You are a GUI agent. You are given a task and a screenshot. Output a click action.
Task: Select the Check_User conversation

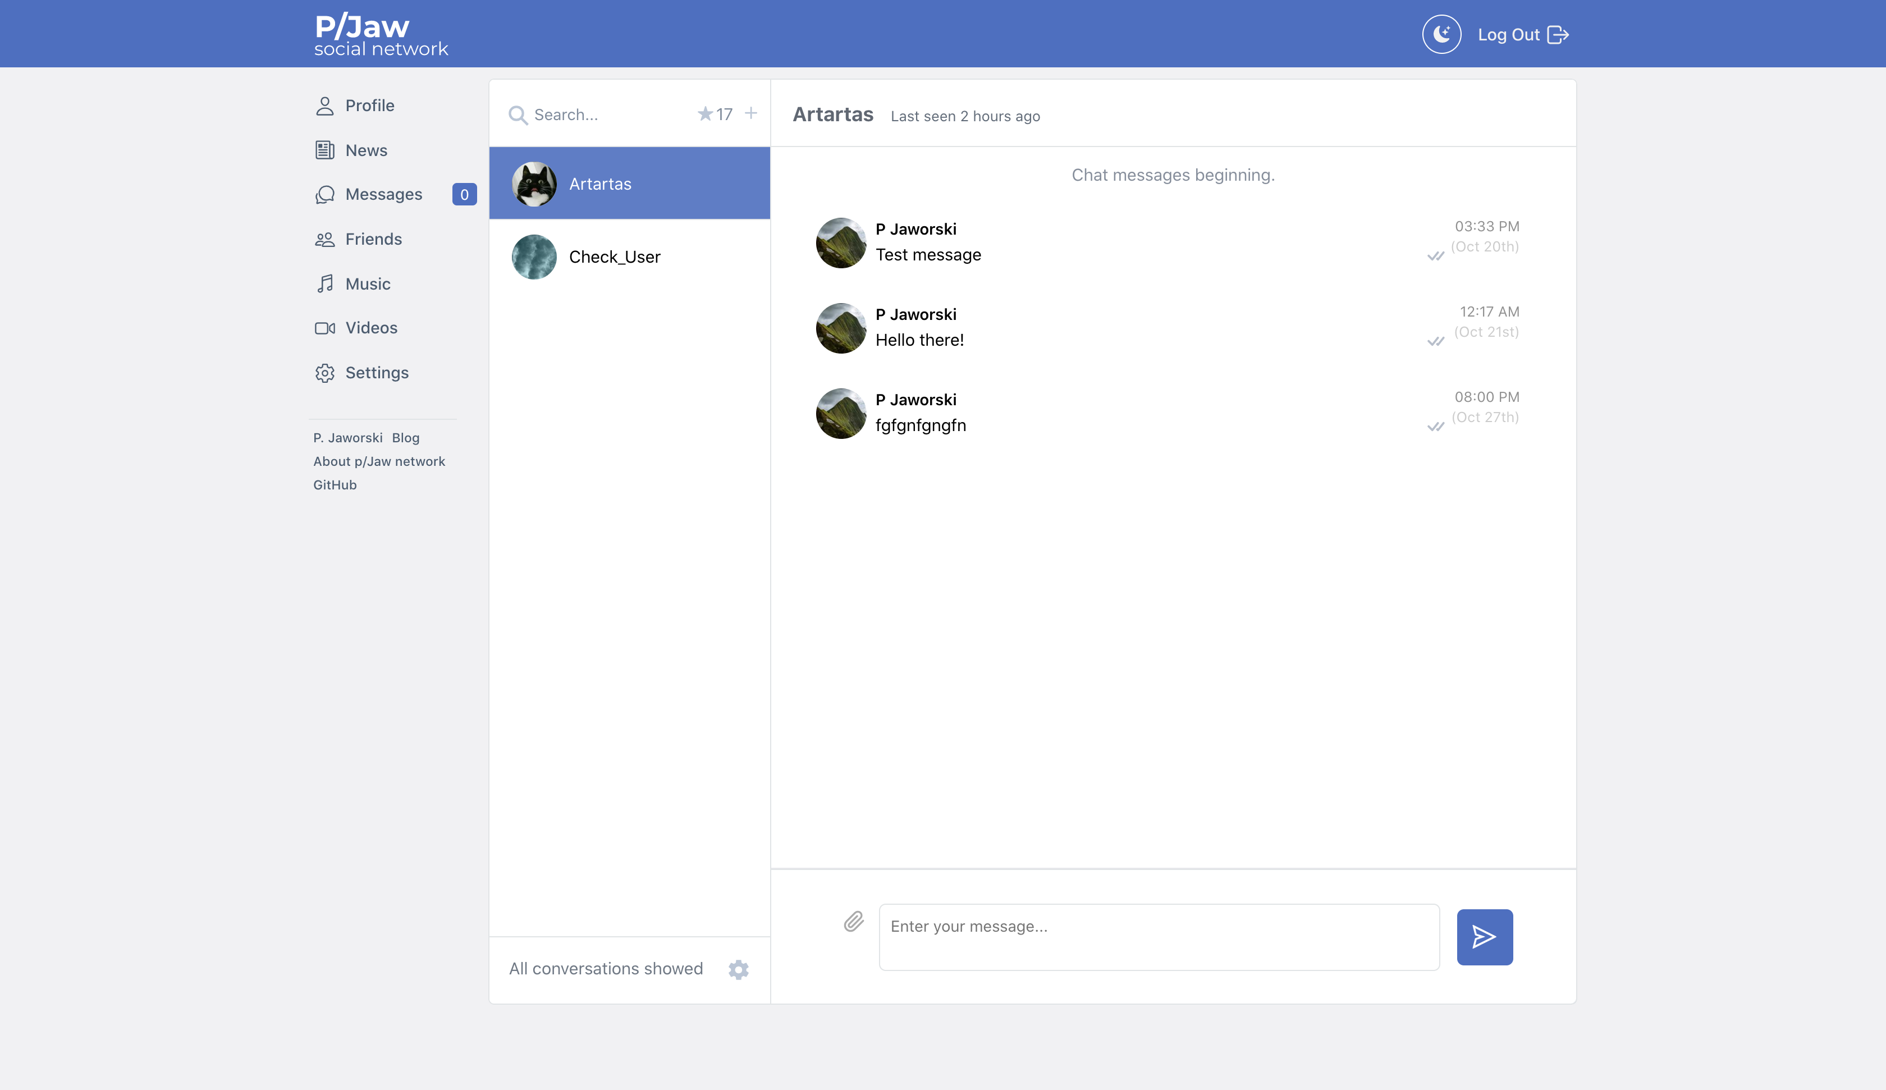pyautogui.click(x=629, y=257)
